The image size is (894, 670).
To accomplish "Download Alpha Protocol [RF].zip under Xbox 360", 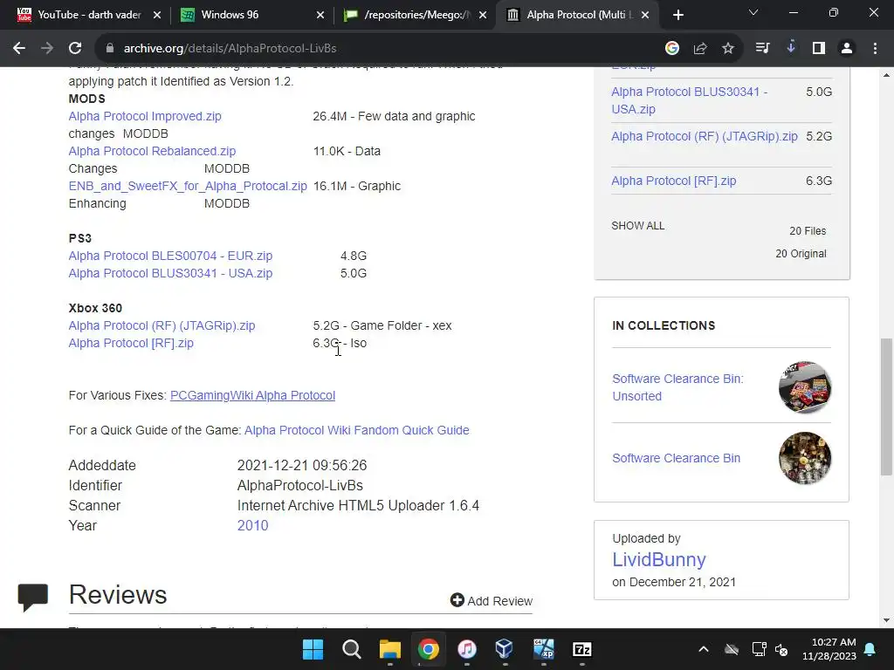I will pos(131,343).
